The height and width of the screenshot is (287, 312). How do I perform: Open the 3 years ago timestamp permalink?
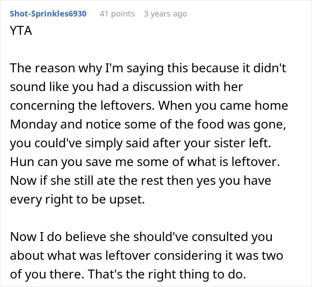tap(165, 14)
